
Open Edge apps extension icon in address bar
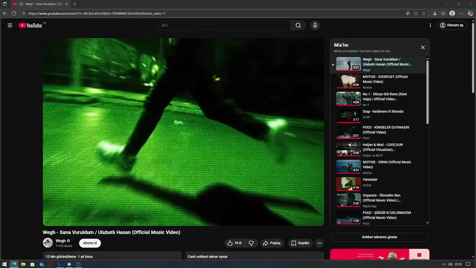[416, 13]
